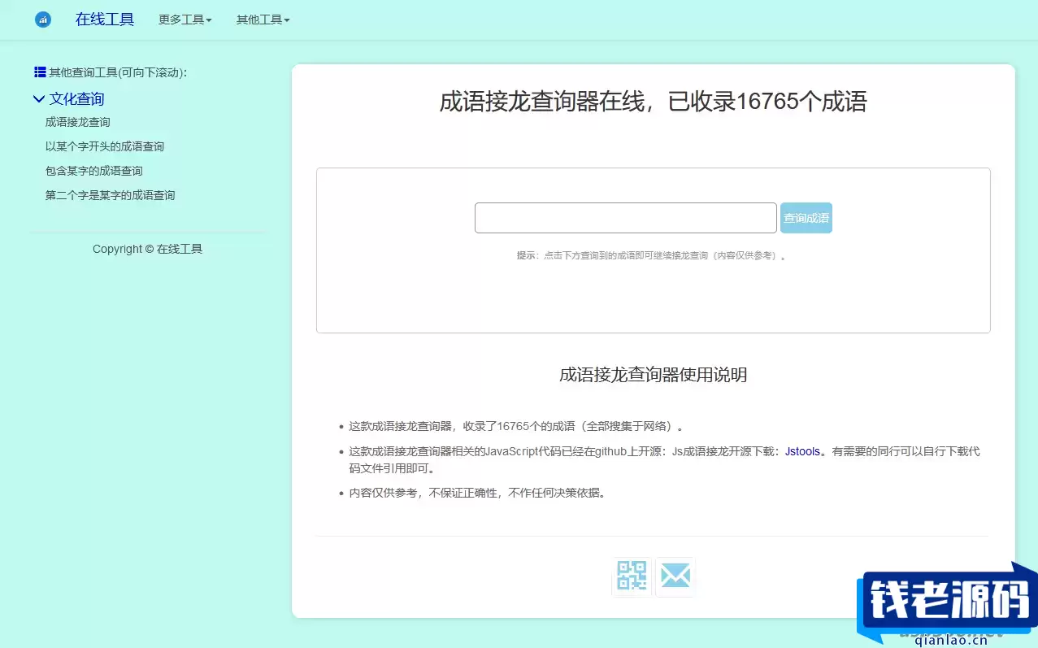Open the Jstools github link
This screenshot has width=1038, height=648.
[802, 451]
